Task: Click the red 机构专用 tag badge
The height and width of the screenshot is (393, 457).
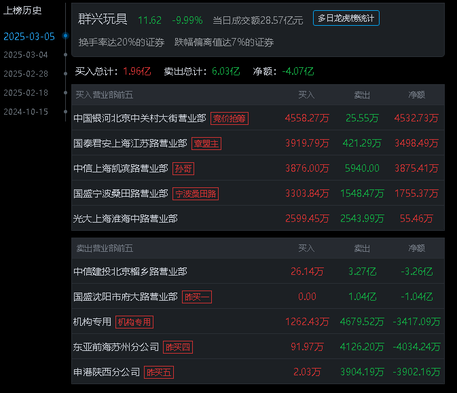Action: 134,322
